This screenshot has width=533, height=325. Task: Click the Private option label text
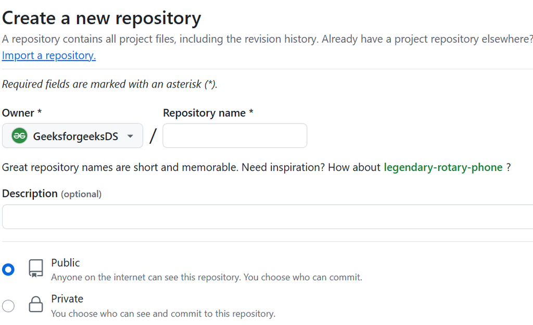(67, 299)
